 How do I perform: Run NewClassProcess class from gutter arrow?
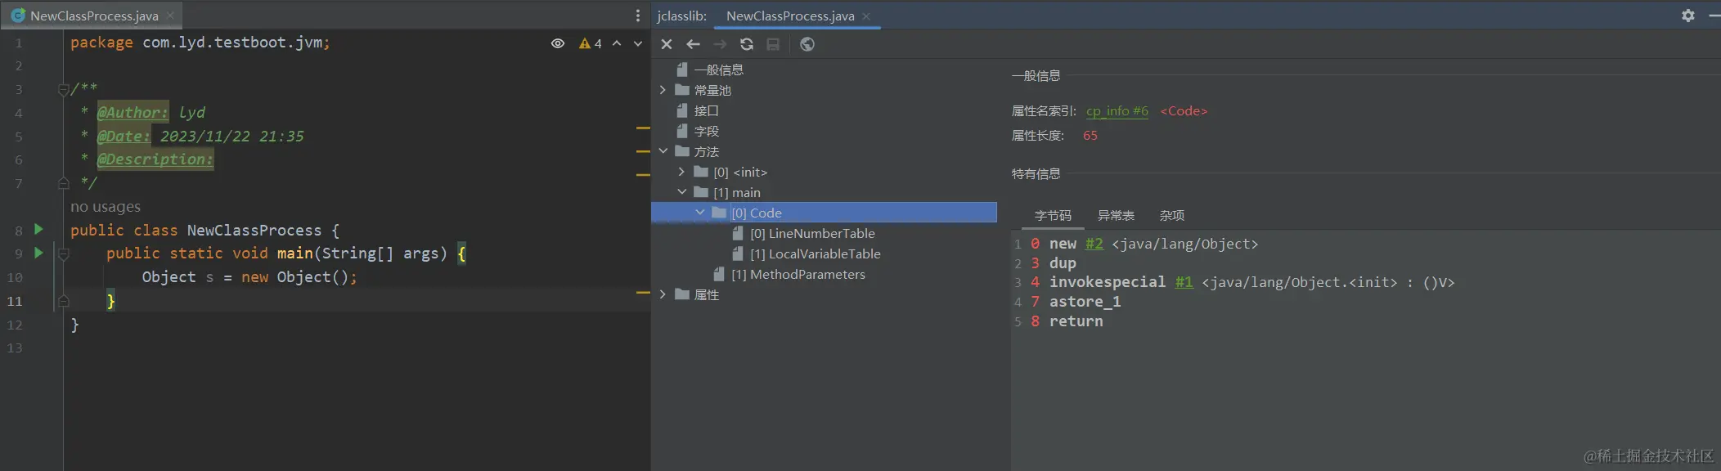point(38,230)
